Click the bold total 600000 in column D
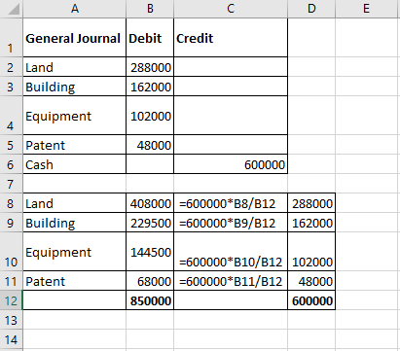Image resolution: width=400 pixels, height=351 pixels. coord(311,300)
